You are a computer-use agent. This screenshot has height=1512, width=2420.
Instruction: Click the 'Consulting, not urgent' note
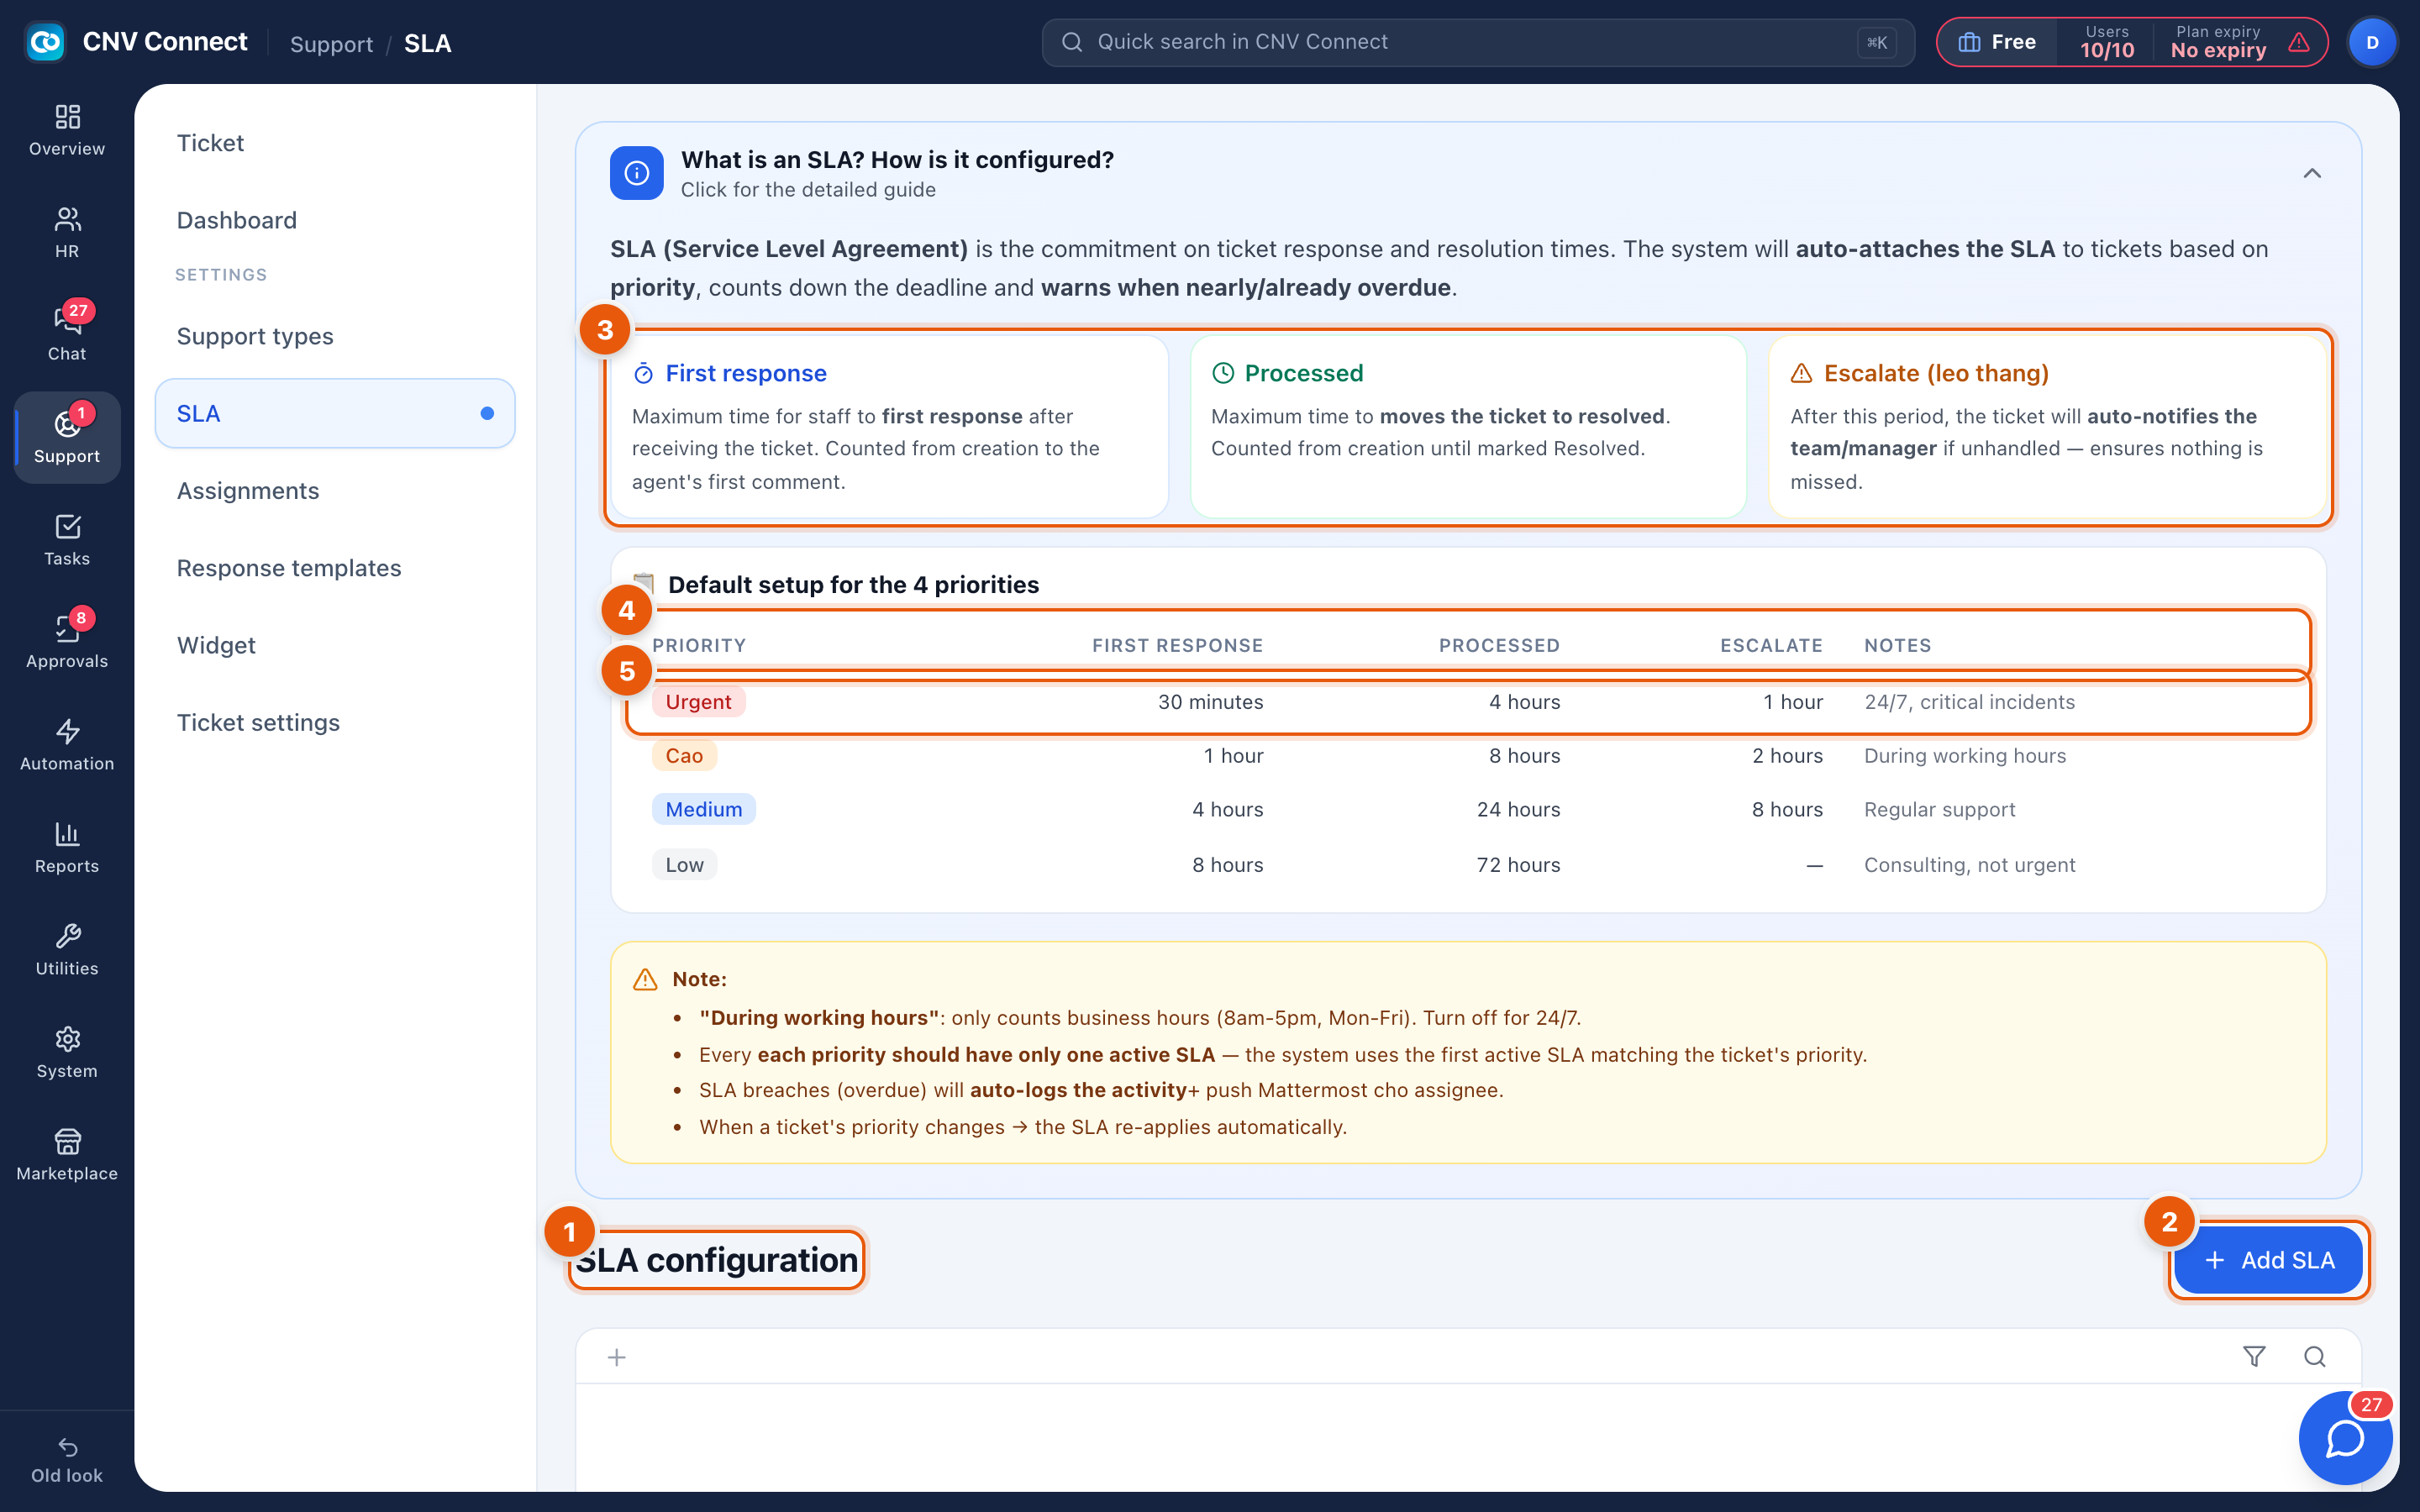tap(1969, 865)
